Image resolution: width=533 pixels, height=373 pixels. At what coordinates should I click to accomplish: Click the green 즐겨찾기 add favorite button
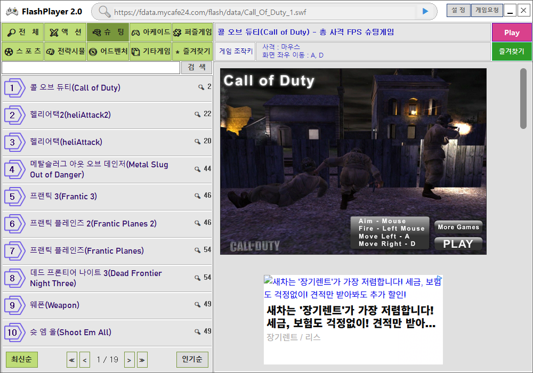coord(512,52)
